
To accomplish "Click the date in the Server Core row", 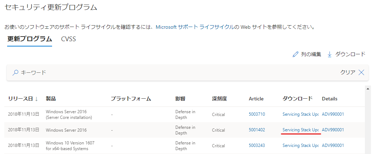I will [24, 114].
